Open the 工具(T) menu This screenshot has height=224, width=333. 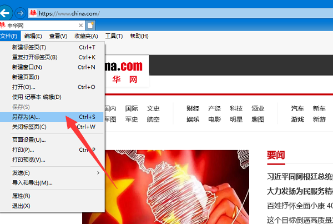click(114, 36)
